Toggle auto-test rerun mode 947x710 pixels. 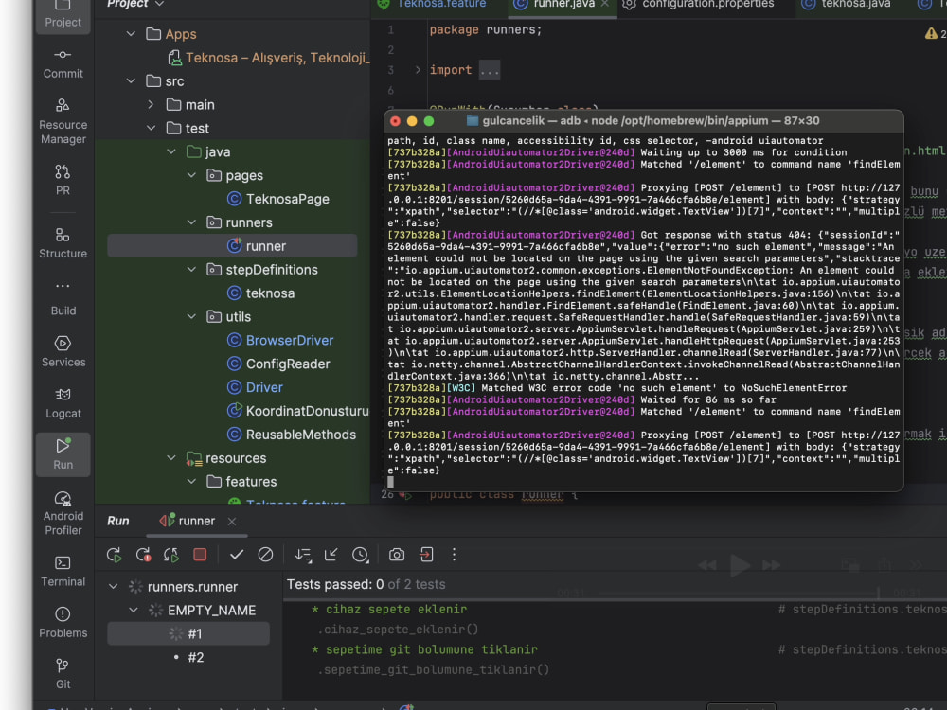[171, 555]
